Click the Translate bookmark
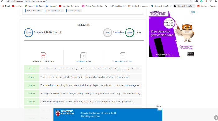The image size is (218, 121). (x=51, y=6)
